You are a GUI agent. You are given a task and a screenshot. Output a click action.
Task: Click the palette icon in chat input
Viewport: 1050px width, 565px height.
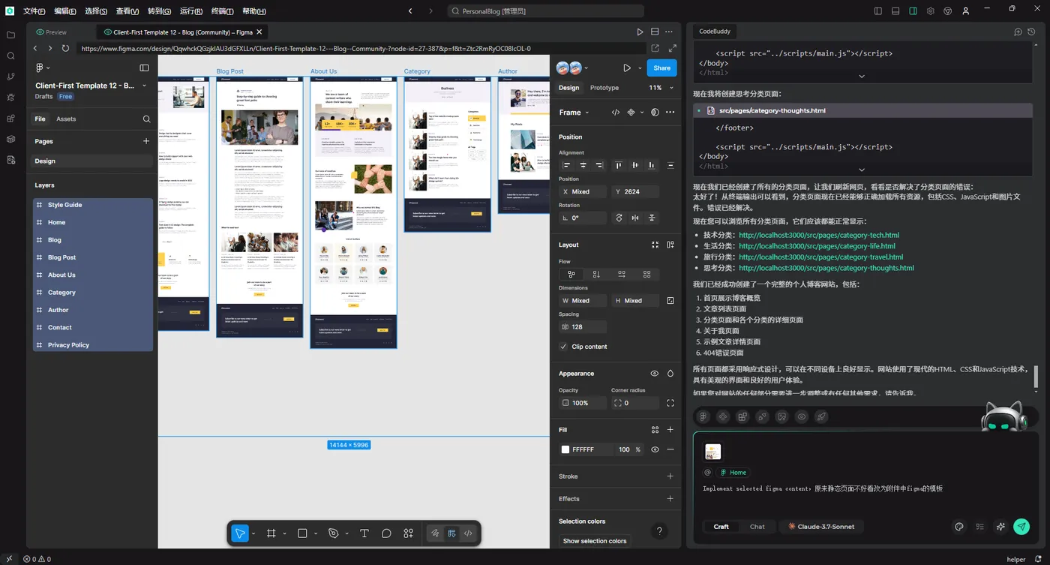(958, 527)
